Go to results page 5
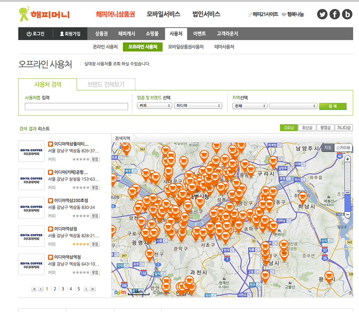 [x=79, y=289]
